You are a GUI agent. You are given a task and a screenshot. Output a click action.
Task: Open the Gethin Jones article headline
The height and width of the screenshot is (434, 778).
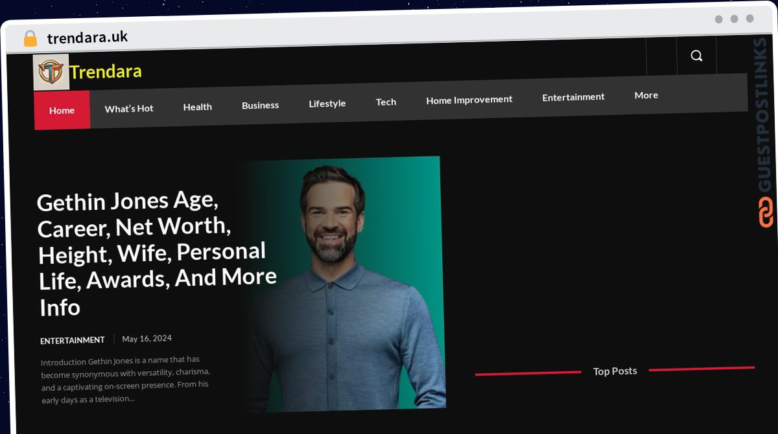pos(157,253)
